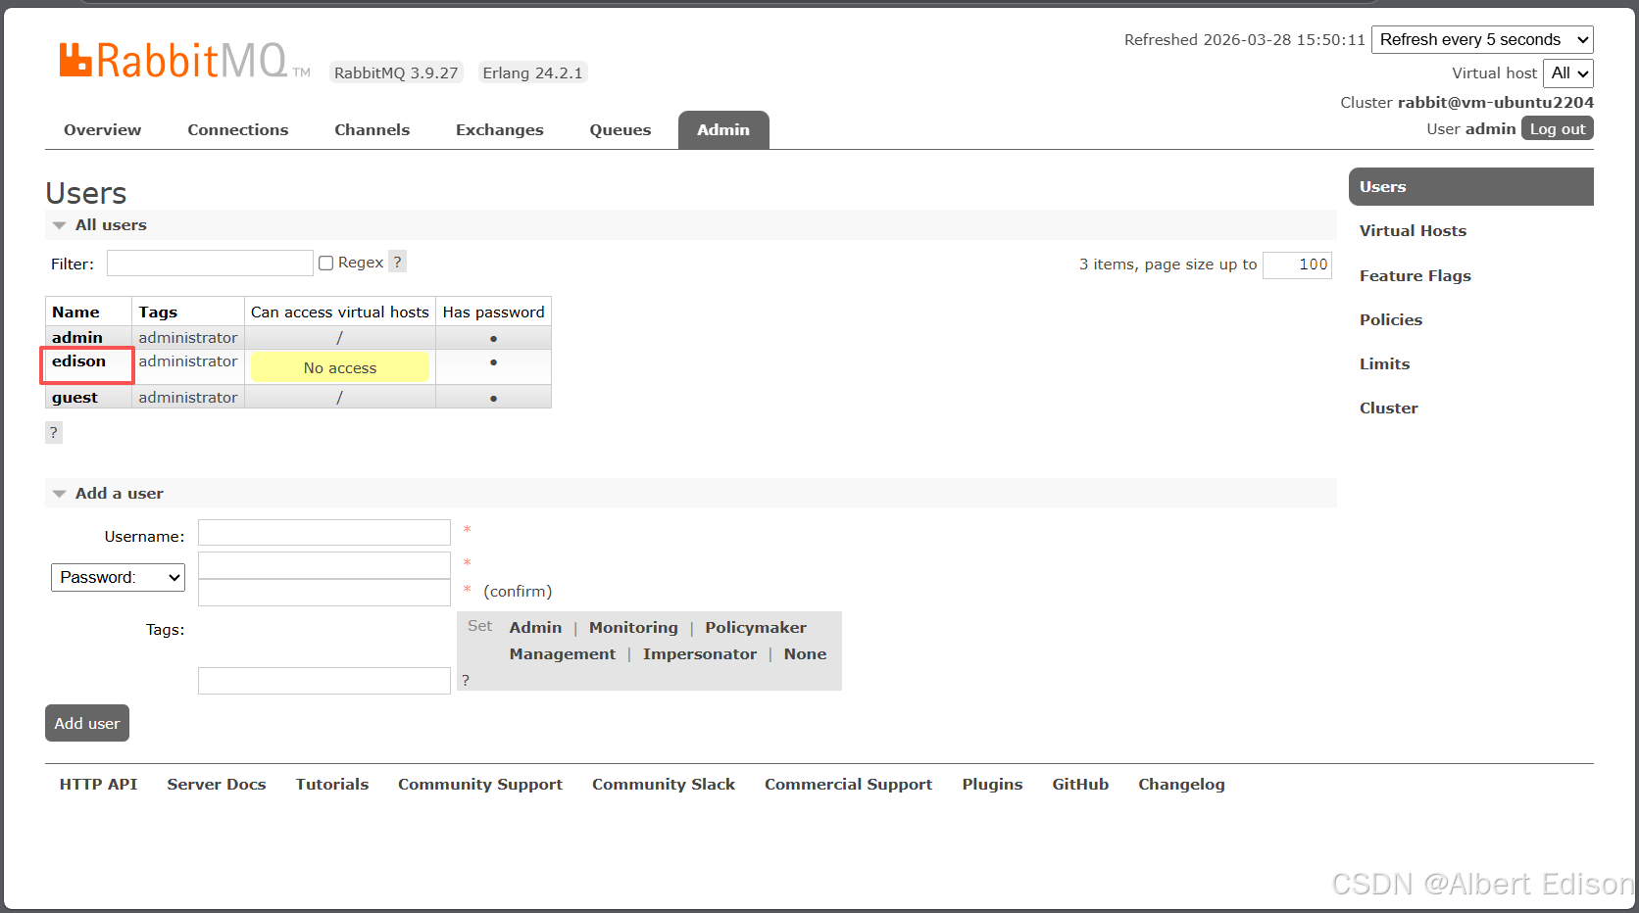This screenshot has height=913, width=1639.
Task: Open the admin user entry
Action: pyautogui.click(x=77, y=337)
